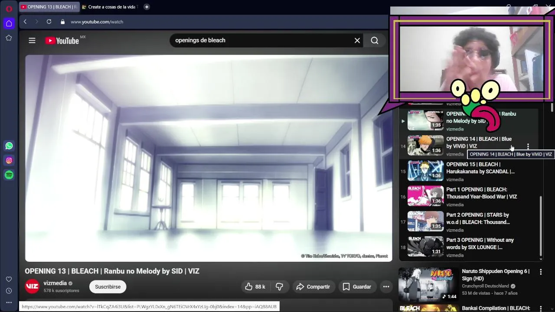The width and height of the screenshot is (555, 312).
Task: Open the Crunchyroll Deutschland channel link
Action: click(485, 286)
